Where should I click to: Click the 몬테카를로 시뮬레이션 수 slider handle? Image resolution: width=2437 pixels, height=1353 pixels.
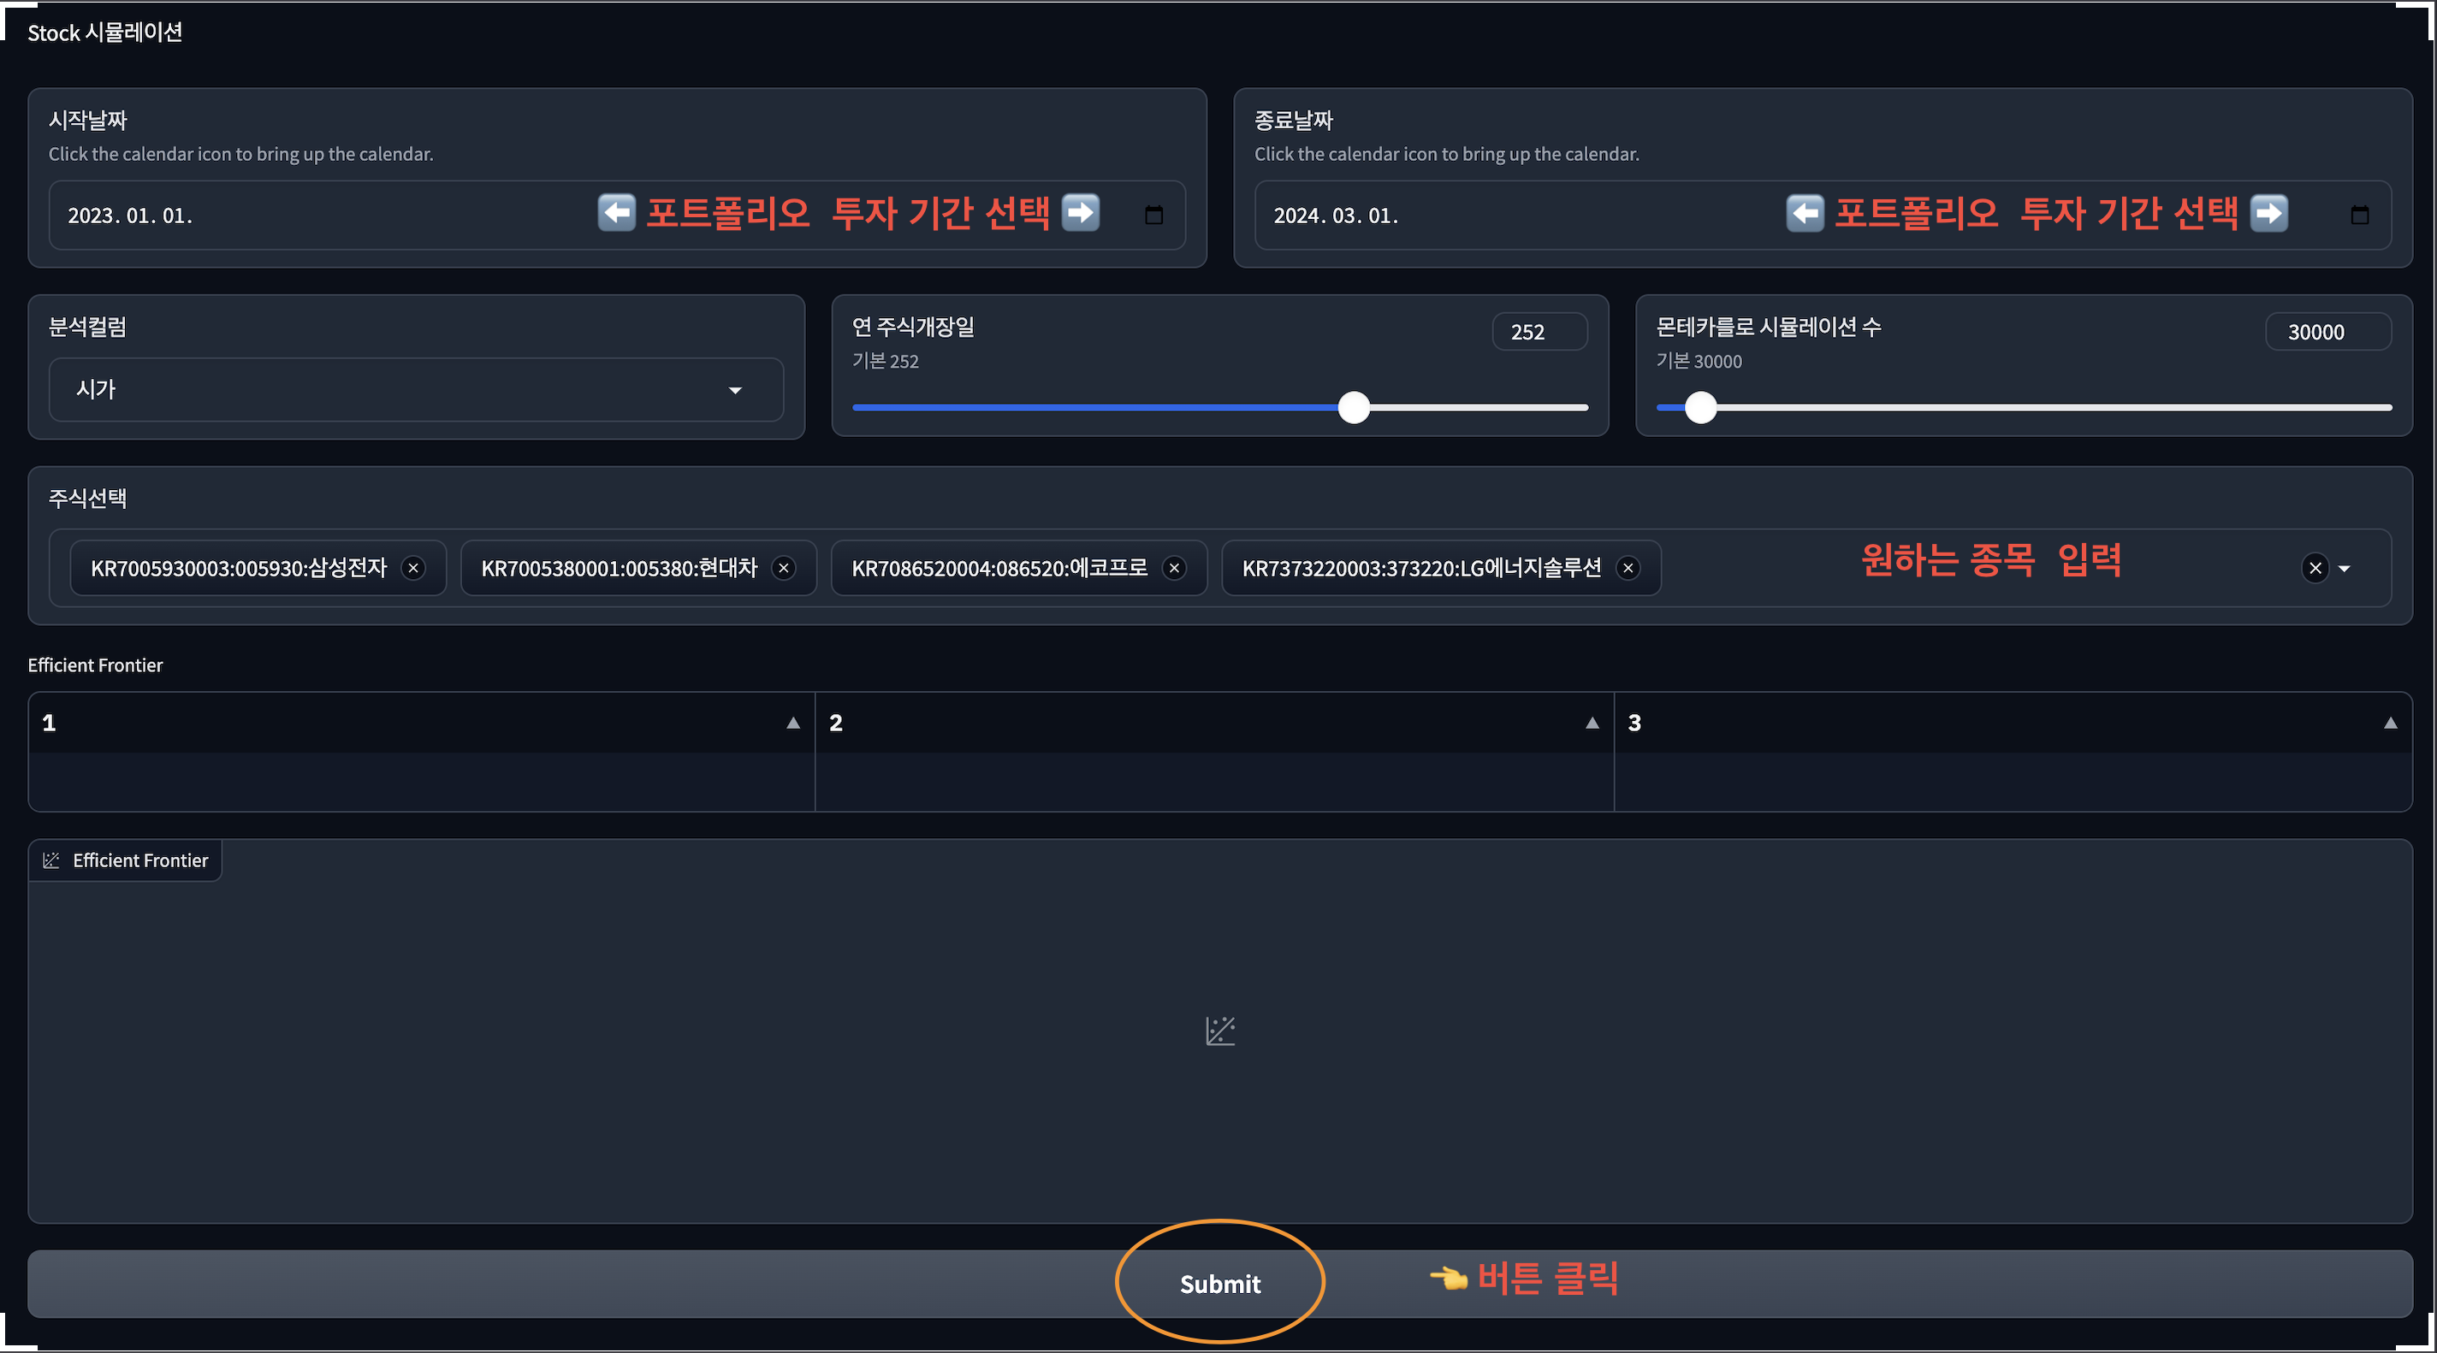(x=1701, y=407)
